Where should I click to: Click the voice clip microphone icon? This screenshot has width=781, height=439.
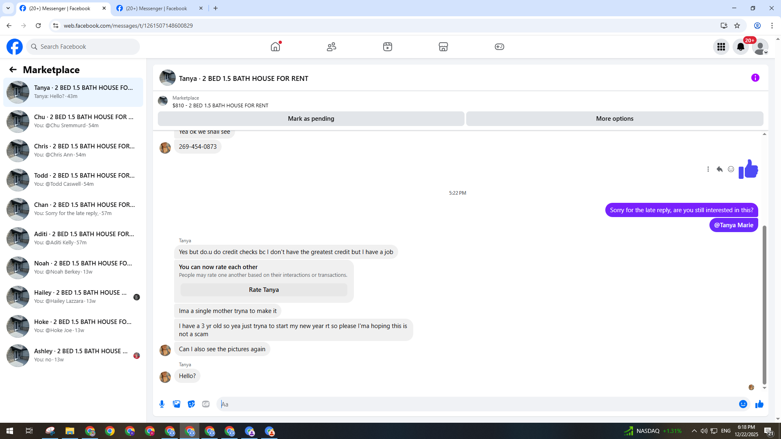click(x=162, y=404)
